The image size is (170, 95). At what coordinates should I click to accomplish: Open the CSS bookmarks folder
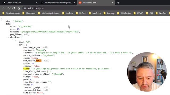150,13
